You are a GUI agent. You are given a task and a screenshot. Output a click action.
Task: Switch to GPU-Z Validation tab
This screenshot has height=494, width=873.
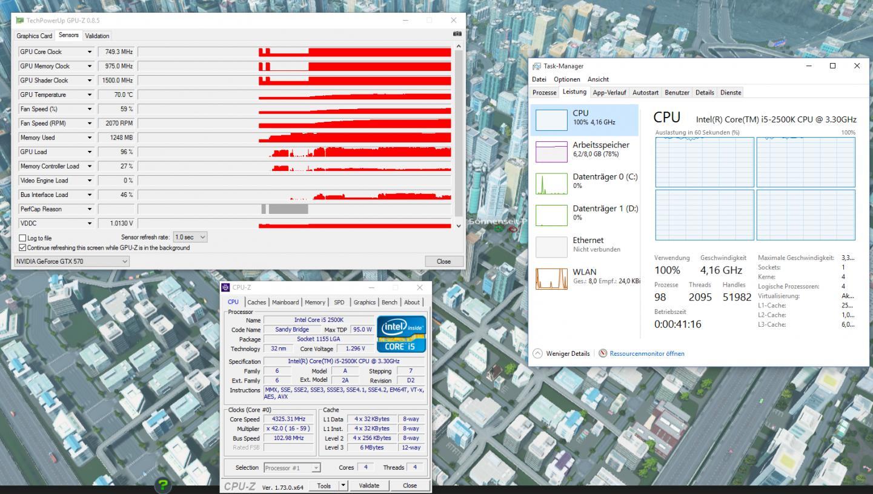point(98,36)
